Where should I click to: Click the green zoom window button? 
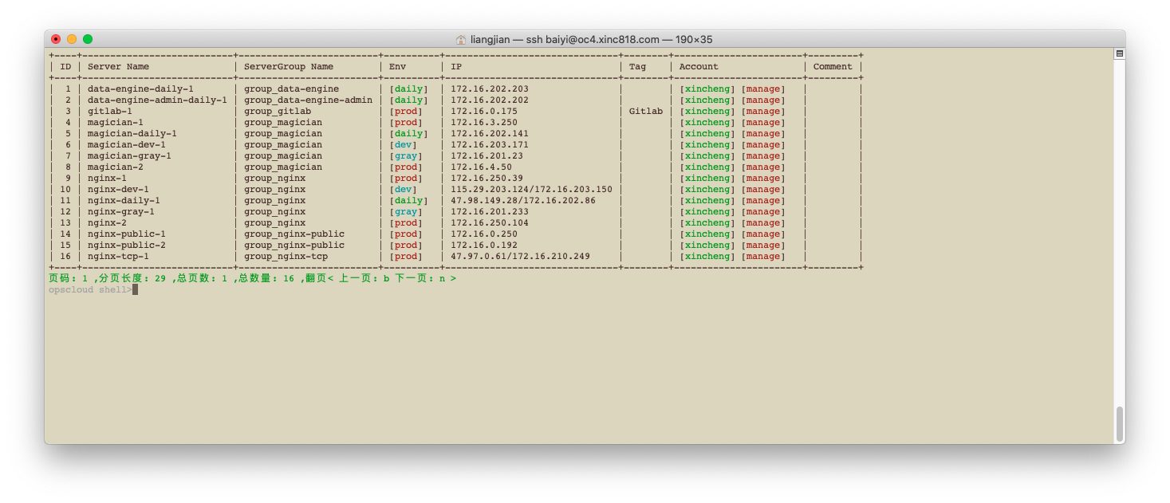click(88, 39)
